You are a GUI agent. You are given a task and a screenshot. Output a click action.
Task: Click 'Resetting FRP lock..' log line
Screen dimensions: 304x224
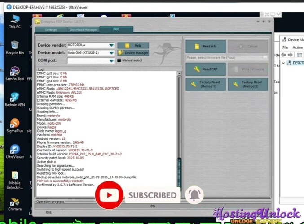[51, 173]
